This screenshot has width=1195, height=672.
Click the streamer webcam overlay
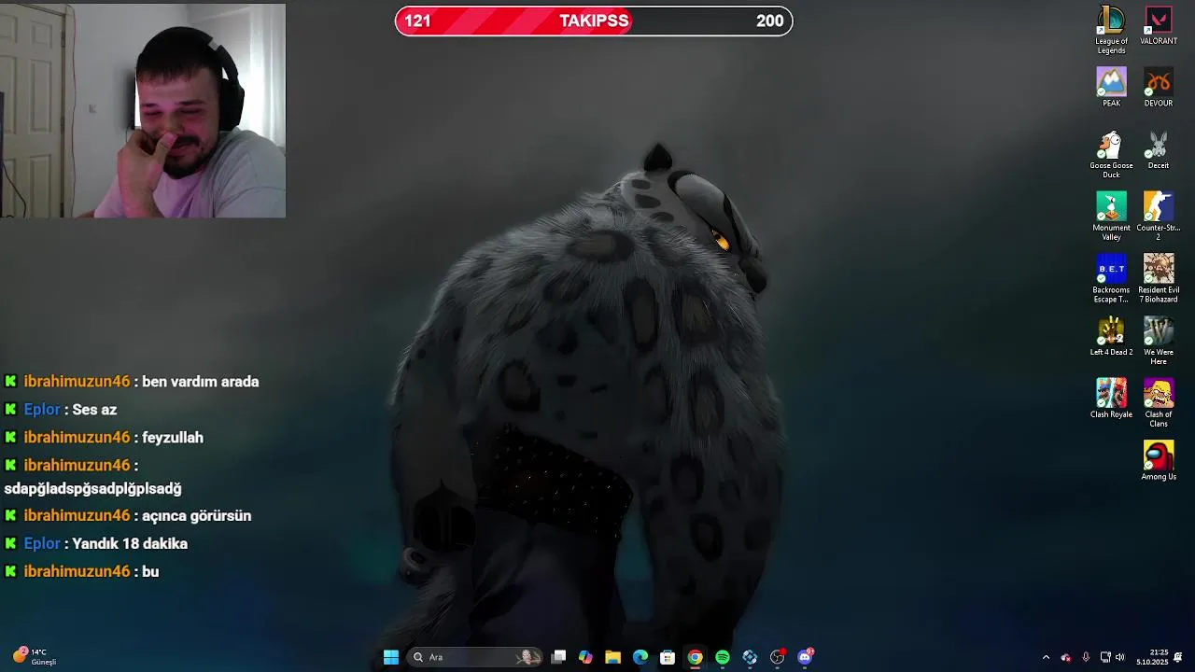coord(143,110)
